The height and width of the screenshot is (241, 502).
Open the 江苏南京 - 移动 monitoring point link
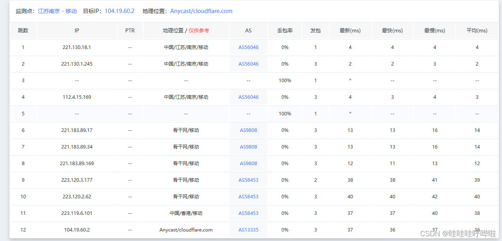click(57, 11)
